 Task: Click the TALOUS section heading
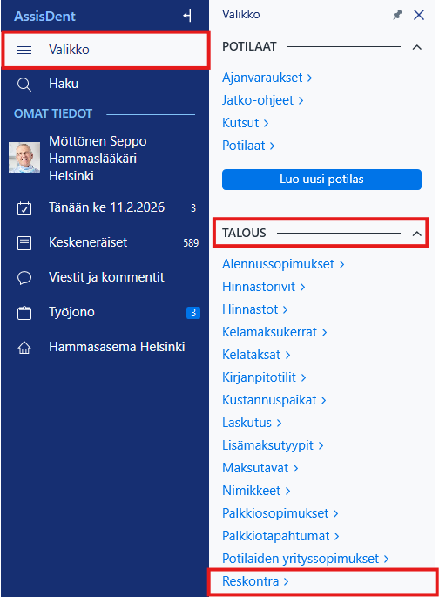pyautogui.click(x=244, y=233)
